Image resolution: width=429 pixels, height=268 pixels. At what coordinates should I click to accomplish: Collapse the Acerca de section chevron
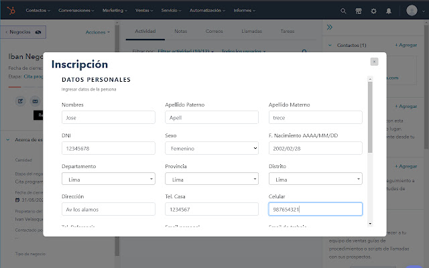click(x=8, y=140)
